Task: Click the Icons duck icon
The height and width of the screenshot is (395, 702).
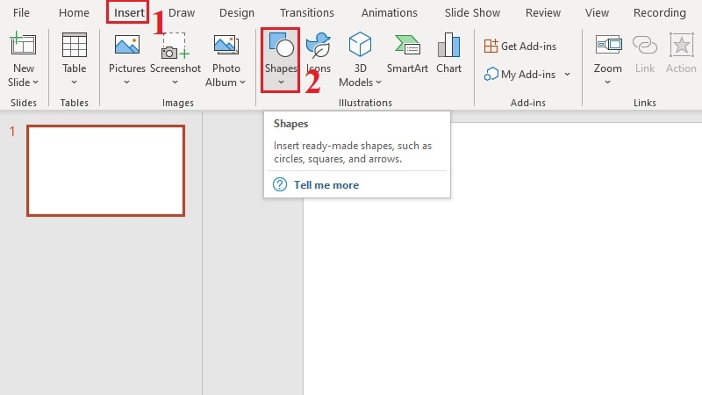Action: (319, 45)
